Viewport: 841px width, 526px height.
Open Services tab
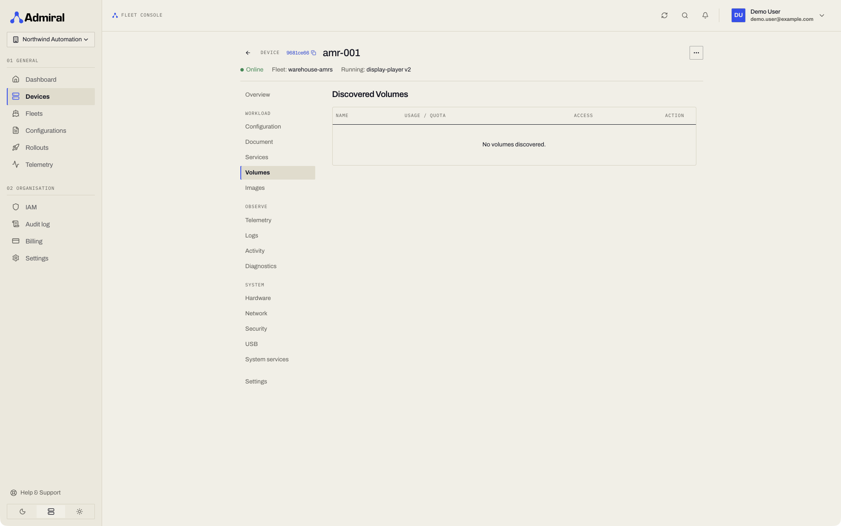[x=278, y=157]
